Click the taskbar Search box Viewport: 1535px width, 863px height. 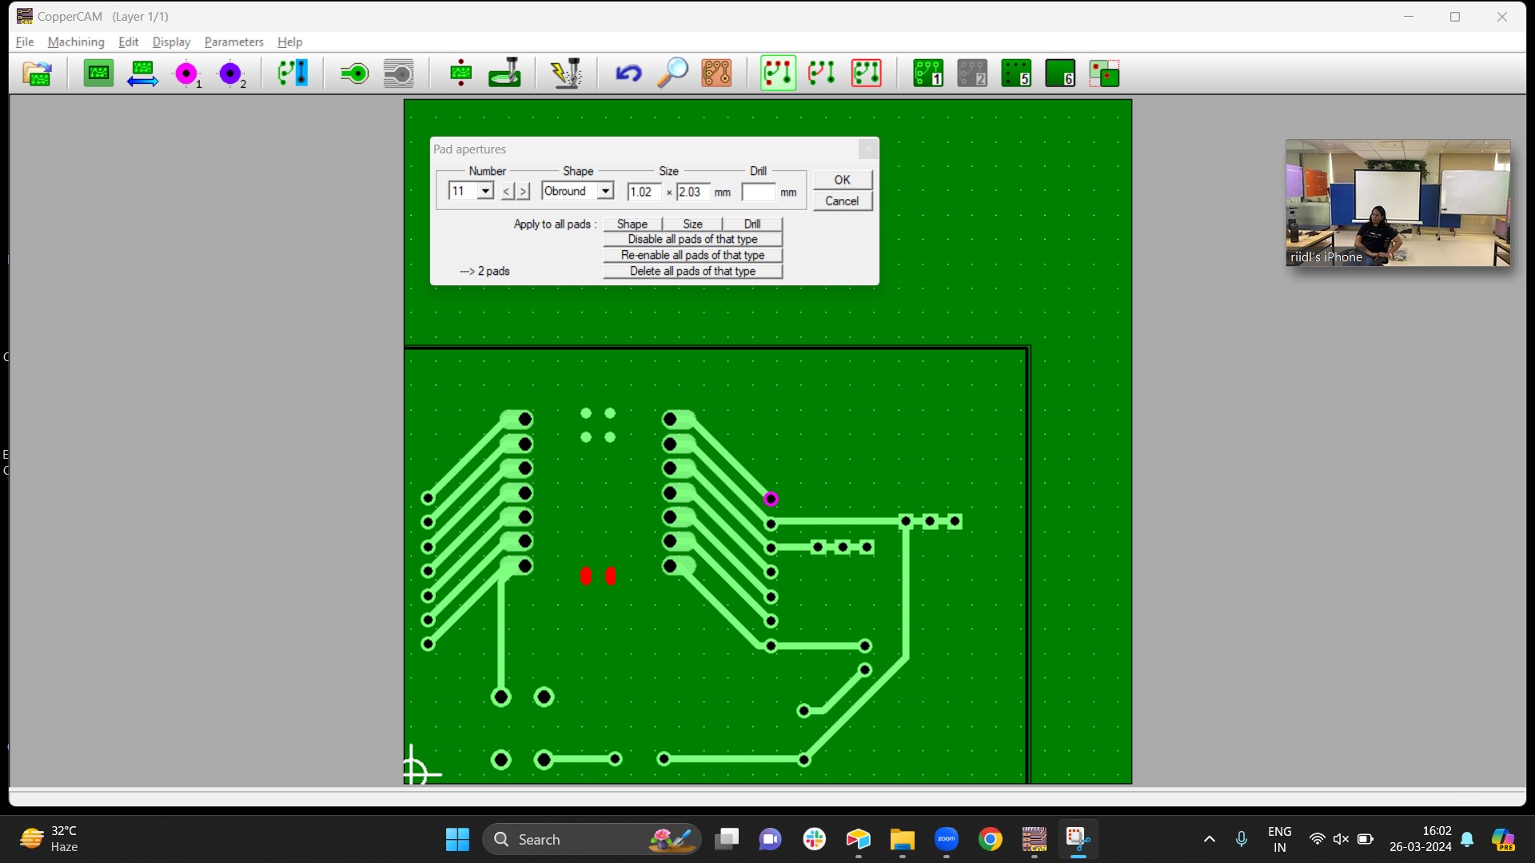(x=592, y=839)
